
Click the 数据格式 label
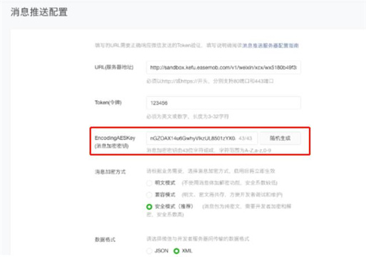click(x=105, y=240)
